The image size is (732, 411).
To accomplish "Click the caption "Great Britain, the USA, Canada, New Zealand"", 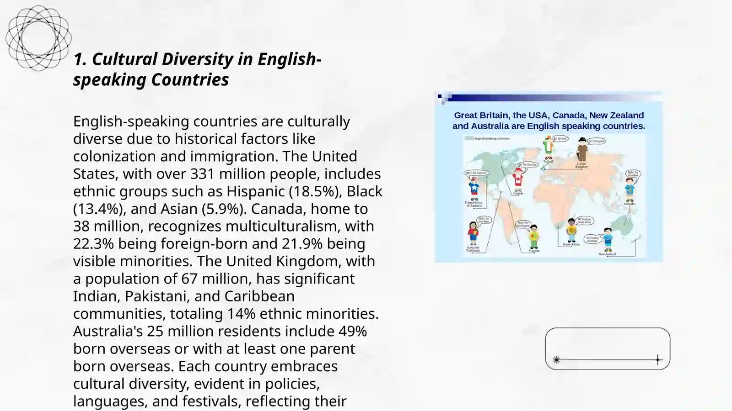I will pos(549,115).
